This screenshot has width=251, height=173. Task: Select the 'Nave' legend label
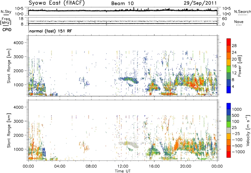click(239, 22)
